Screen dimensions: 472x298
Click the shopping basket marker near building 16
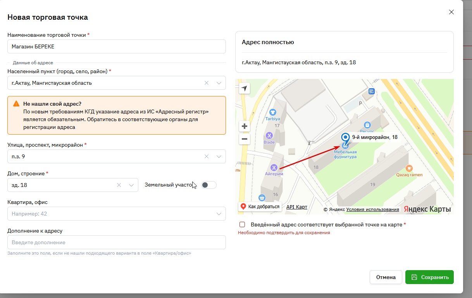[x=262, y=198]
